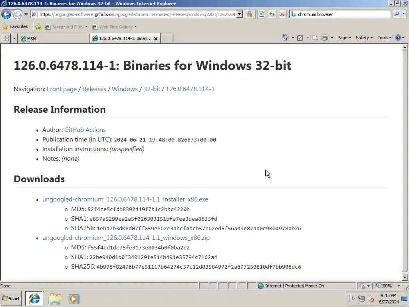Close the current tab with its X
Image resolution: width=409 pixels, height=307 pixels.
(x=156, y=39)
